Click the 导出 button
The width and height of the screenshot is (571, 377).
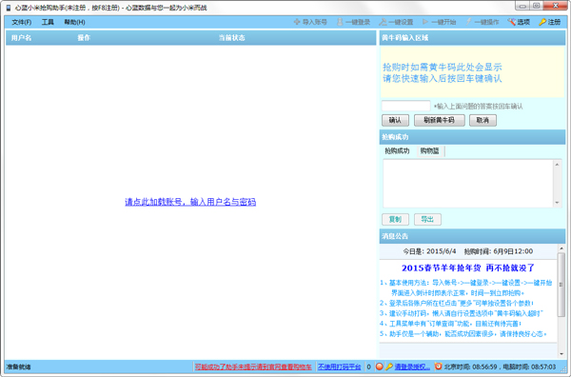(x=427, y=219)
